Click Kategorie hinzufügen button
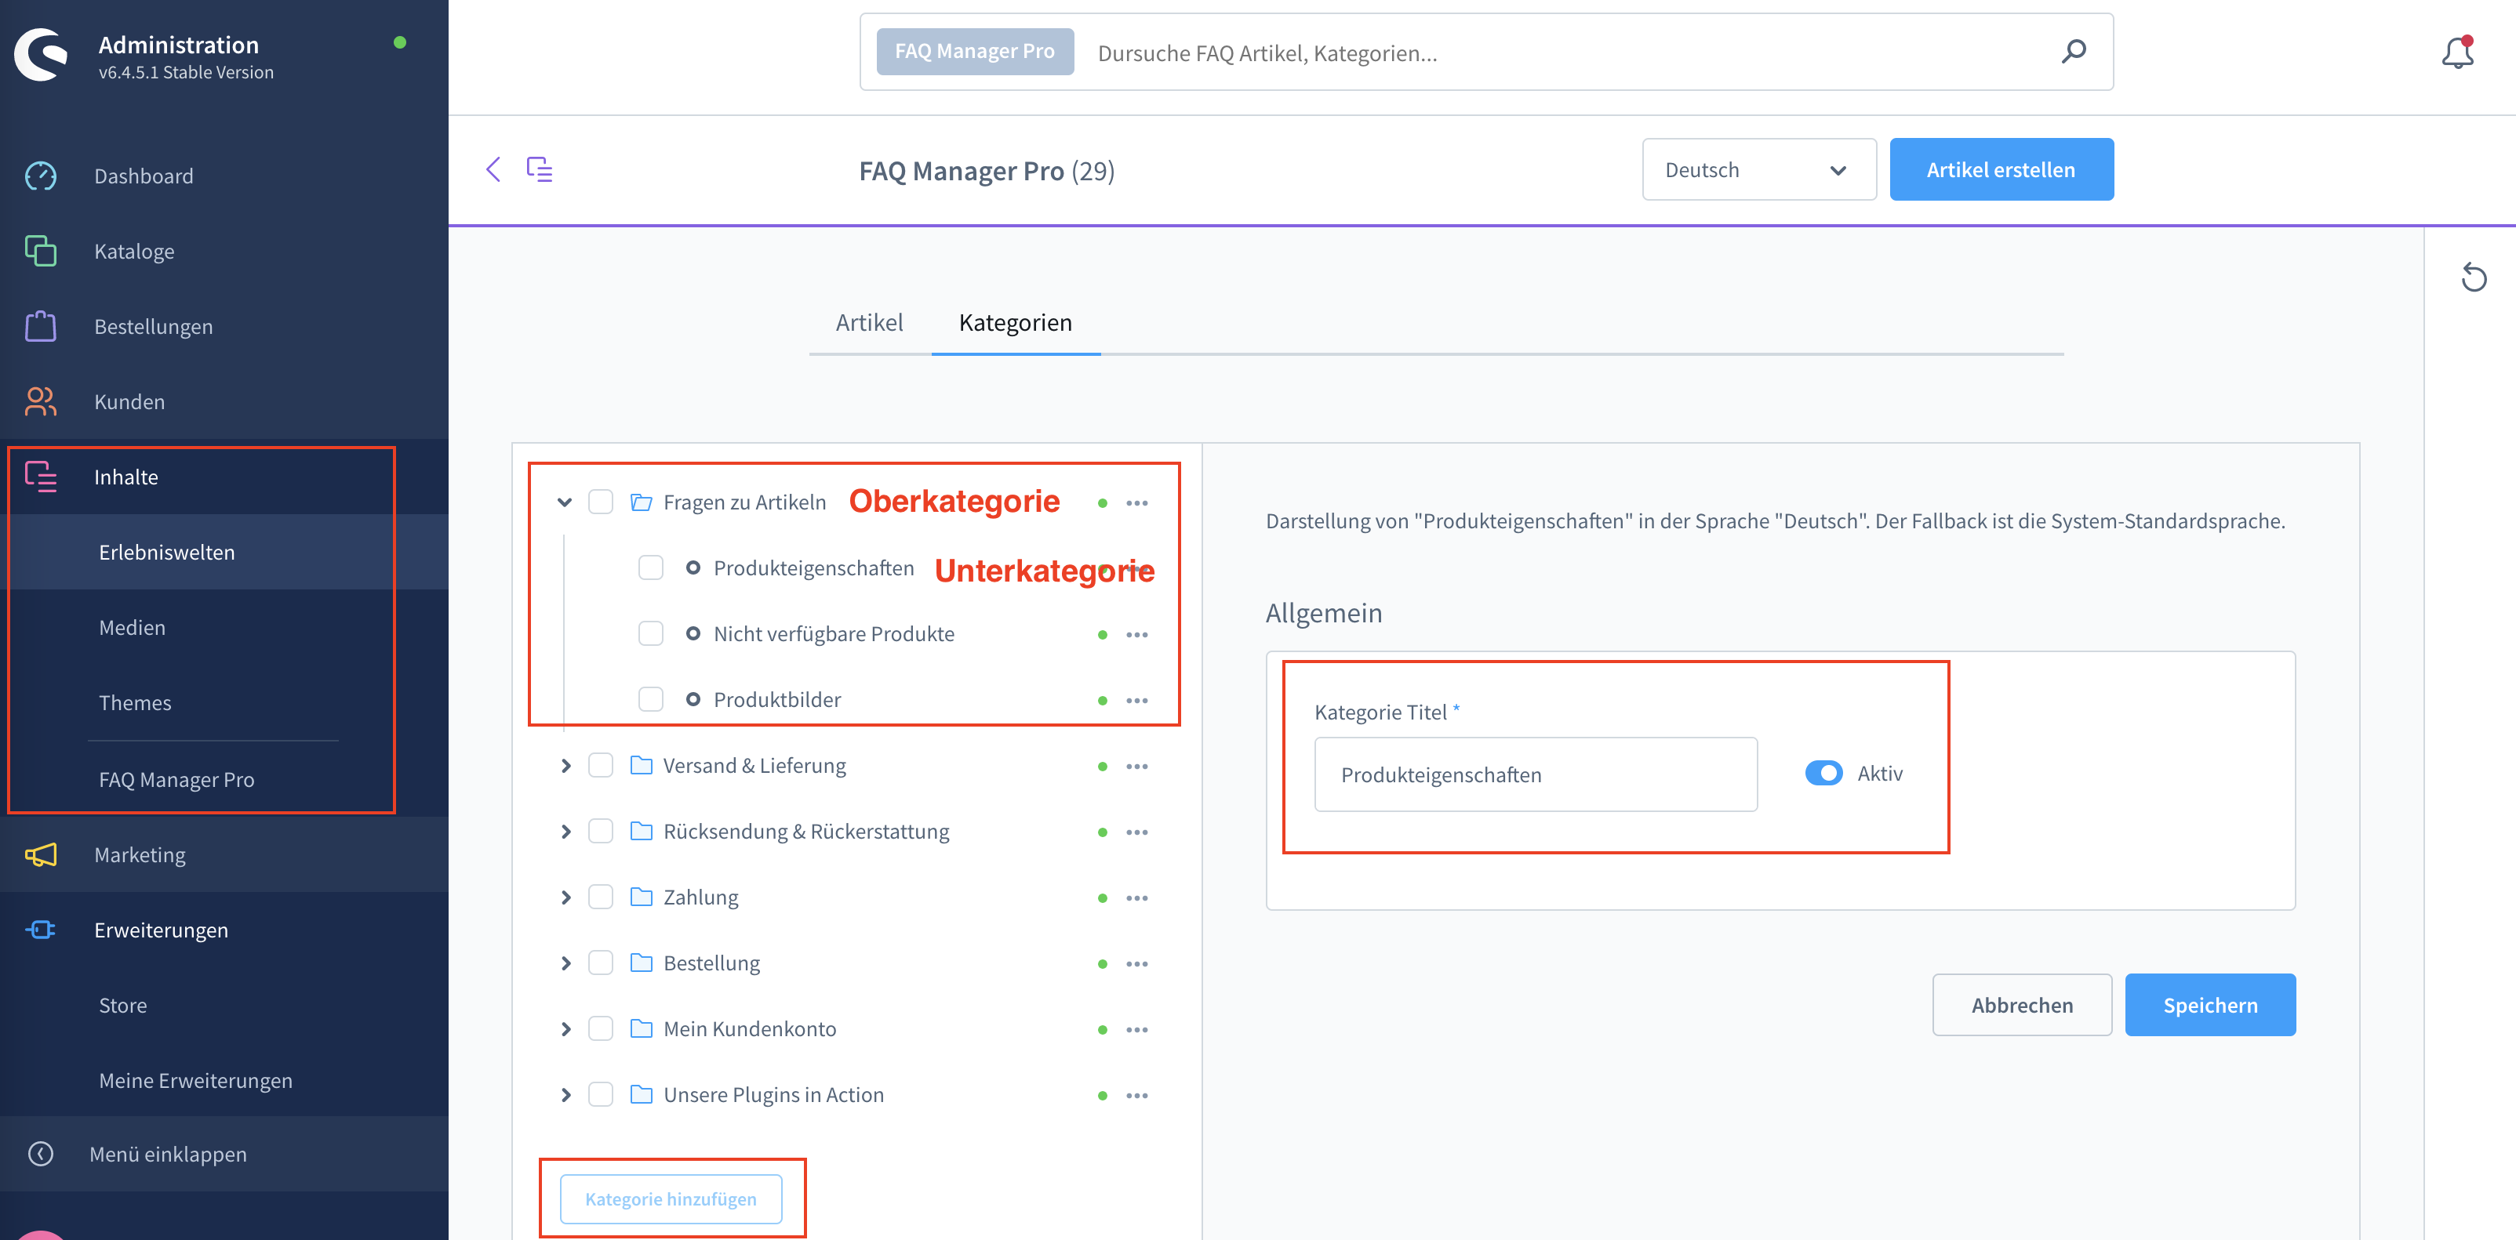 tap(670, 1198)
